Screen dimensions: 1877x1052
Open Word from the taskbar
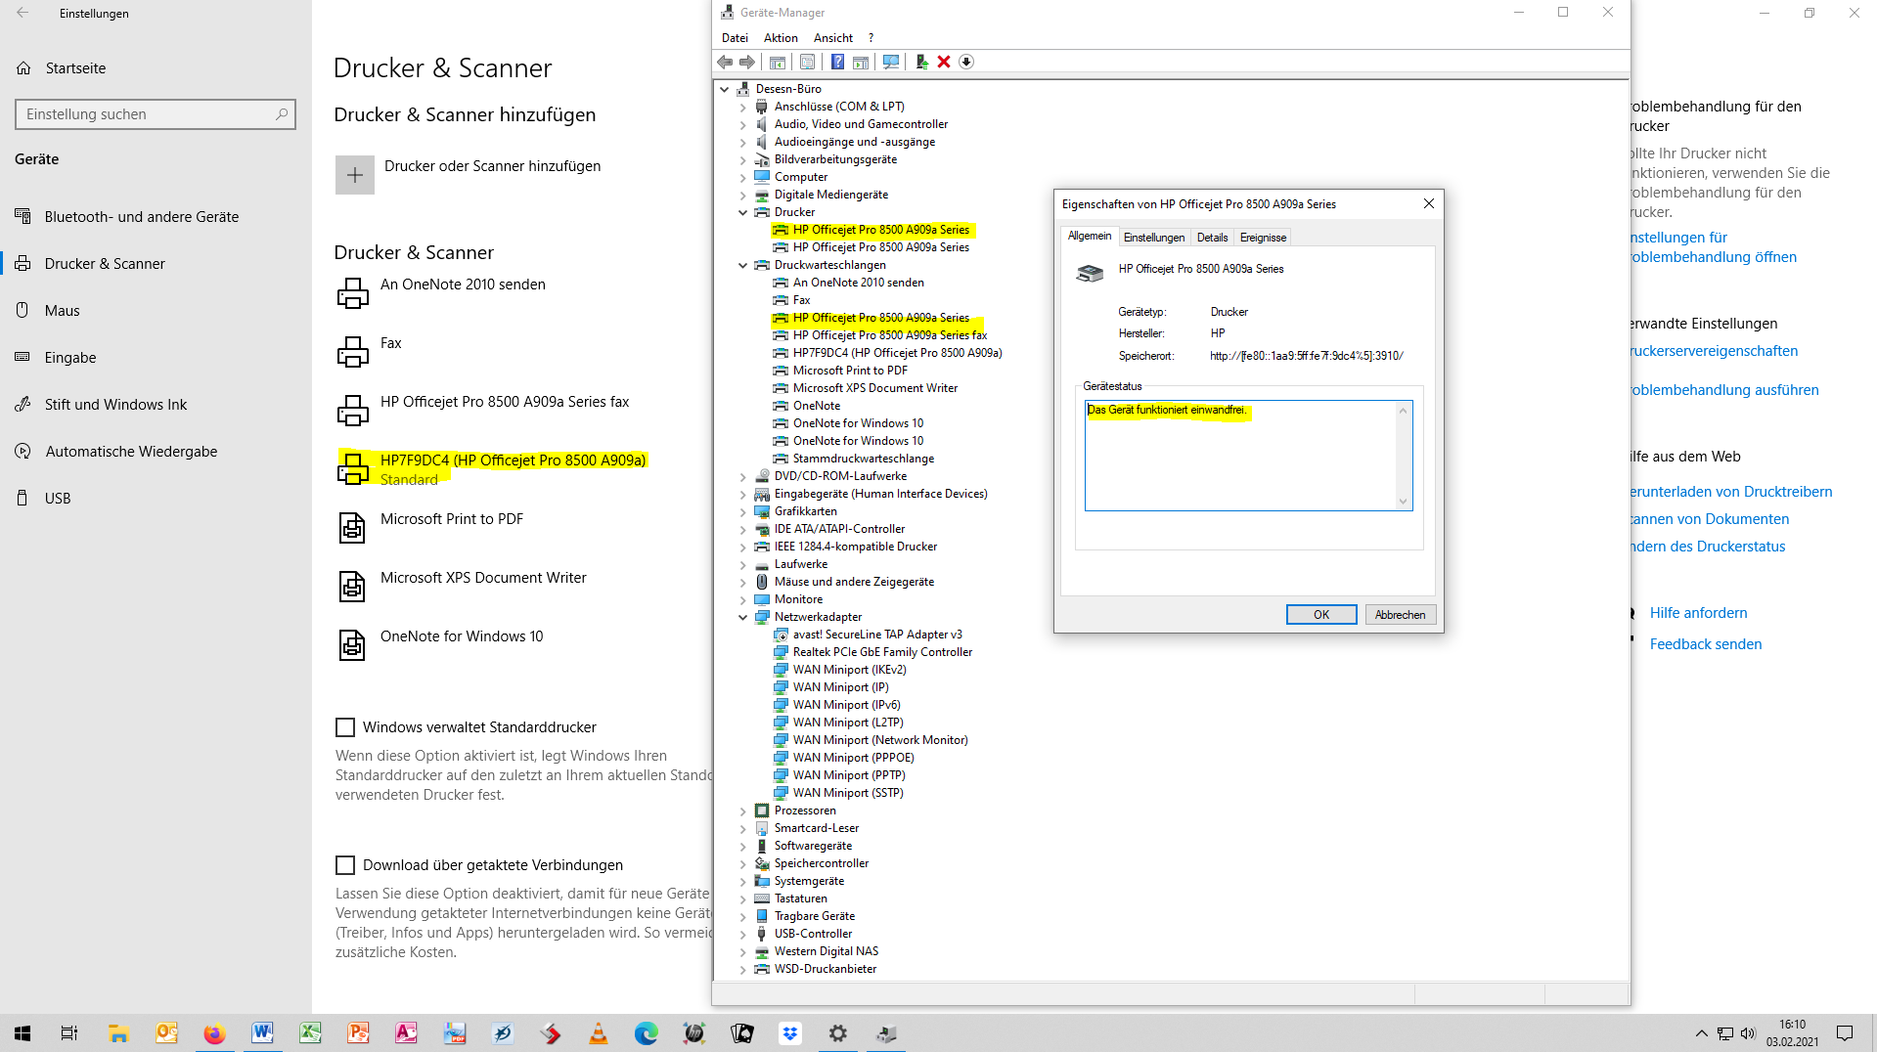(x=262, y=1033)
